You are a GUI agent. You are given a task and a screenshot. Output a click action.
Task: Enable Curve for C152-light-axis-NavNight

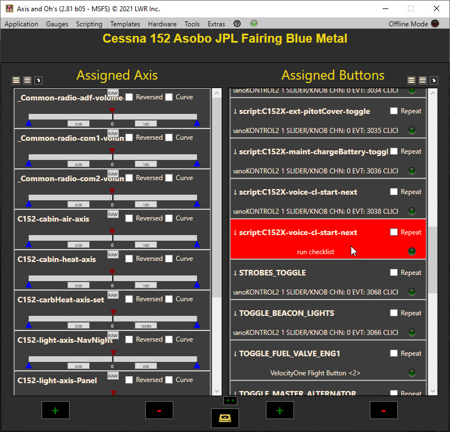click(169, 339)
